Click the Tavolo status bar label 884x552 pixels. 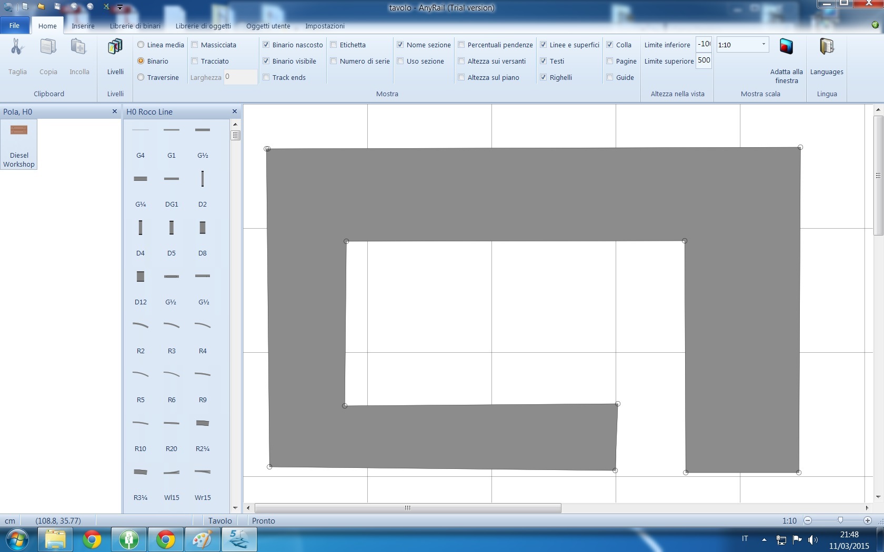(x=220, y=520)
